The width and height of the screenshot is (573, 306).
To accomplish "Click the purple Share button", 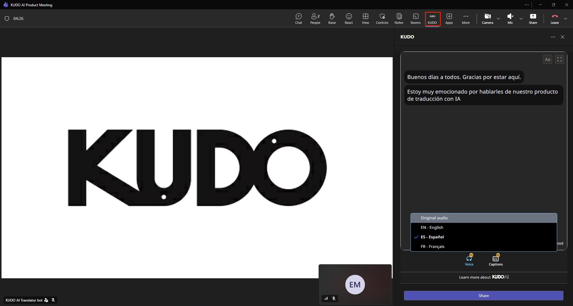I will click(x=484, y=296).
